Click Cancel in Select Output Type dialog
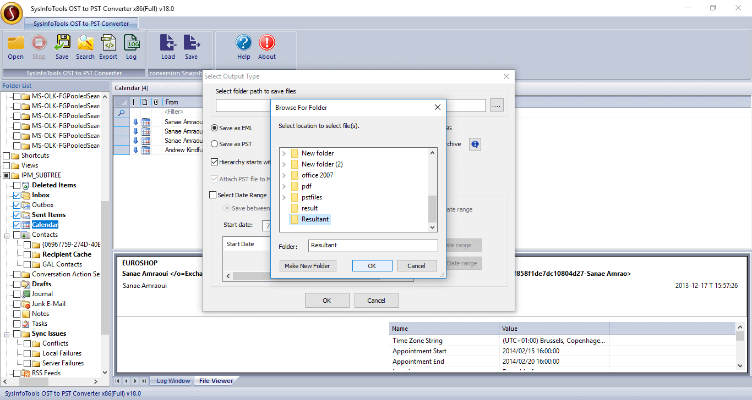Image resolution: width=752 pixels, height=400 pixels. coord(377,301)
